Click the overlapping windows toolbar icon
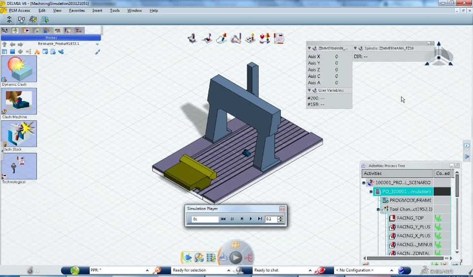Screen dimensions: 473x277 [21, 20]
